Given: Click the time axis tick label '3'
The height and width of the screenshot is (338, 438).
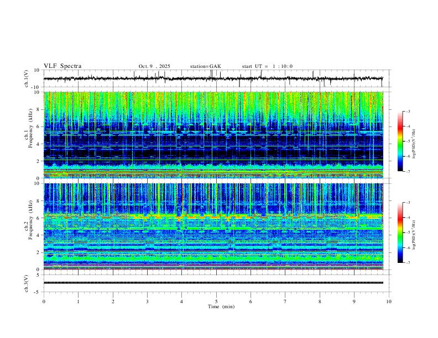Looking at the screenshot, I should pyautogui.click(x=147, y=302).
